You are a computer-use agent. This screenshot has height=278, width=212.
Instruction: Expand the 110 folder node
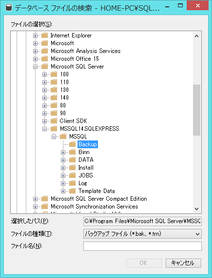tap(44, 82)
